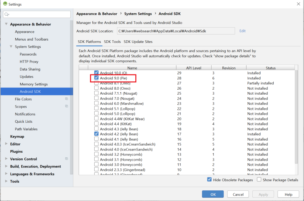Click the search magnifier icon in settings
The image size is (304, 201).
[6, 14]
